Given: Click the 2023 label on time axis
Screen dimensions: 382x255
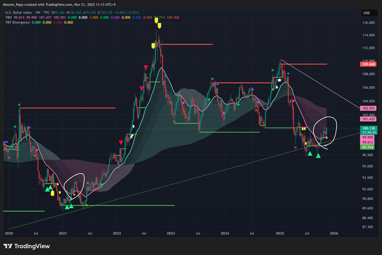Looking at the screenshot, I should (171, 233).
